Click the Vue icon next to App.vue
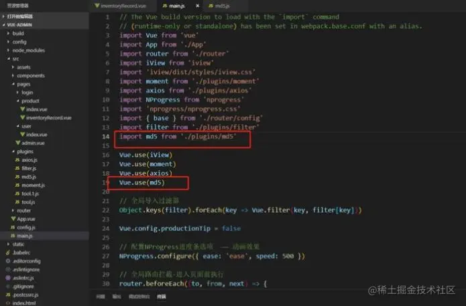This screenshot has width=466, height=306. [x=13, y=219]
